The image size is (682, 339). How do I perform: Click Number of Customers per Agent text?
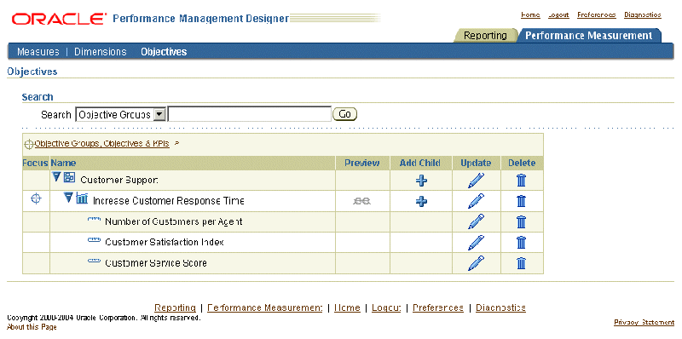(174, 221)
